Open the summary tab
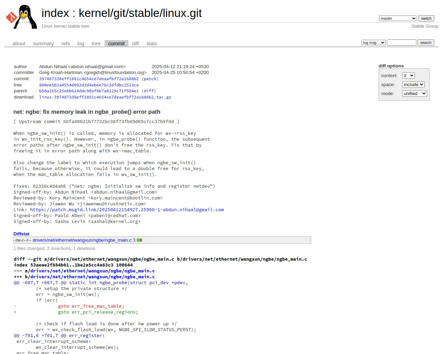Screen dimensions: 443x354 coord(43,44)
